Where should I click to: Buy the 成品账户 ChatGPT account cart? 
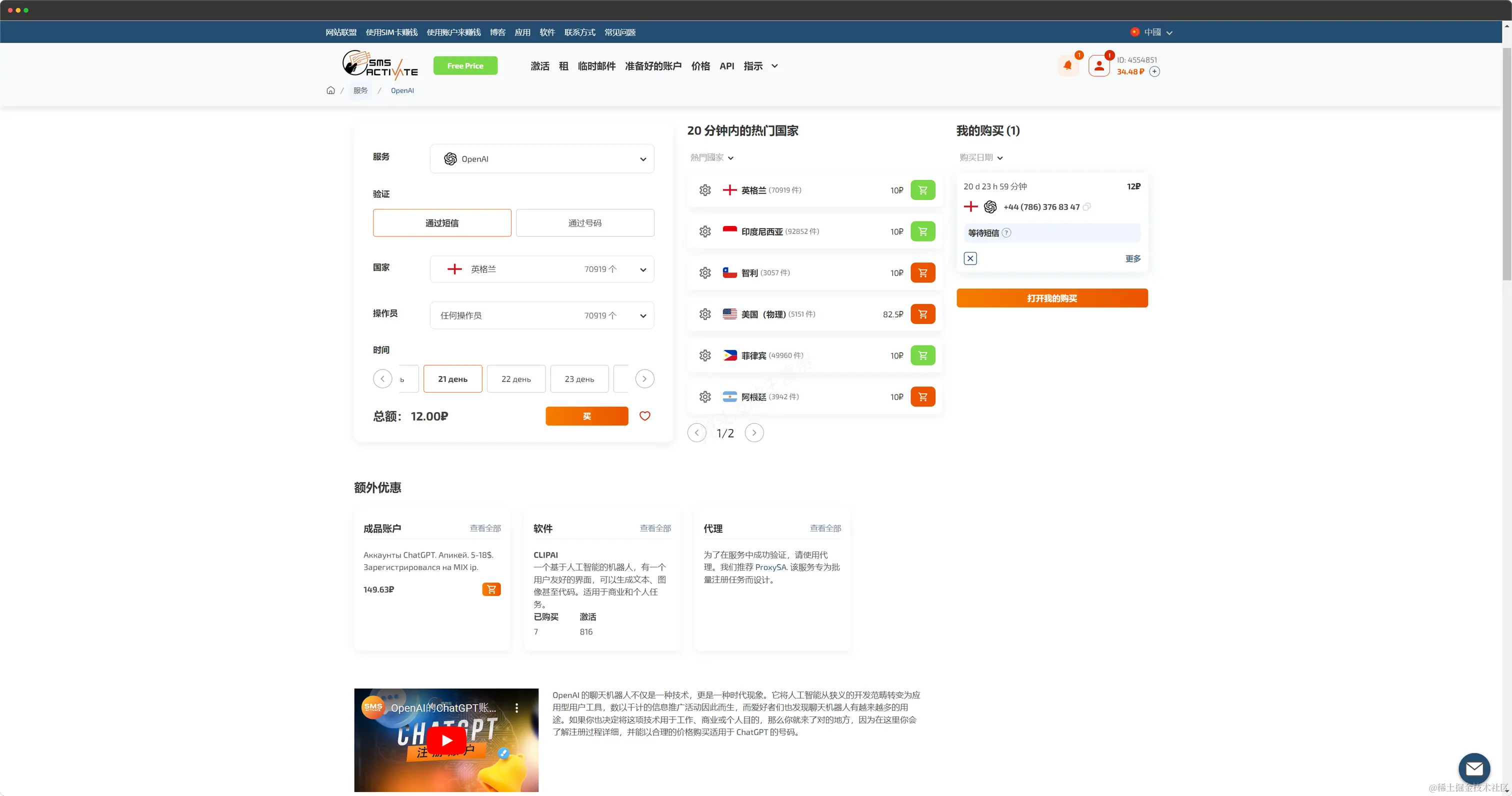click(x=491, y=589)
